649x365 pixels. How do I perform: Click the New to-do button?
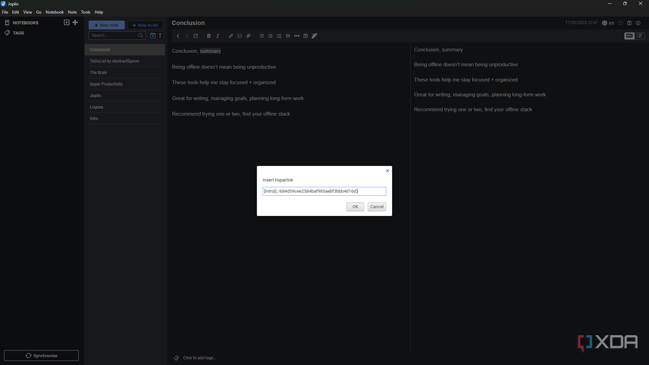pyautogui.click(x=145, y=25)
